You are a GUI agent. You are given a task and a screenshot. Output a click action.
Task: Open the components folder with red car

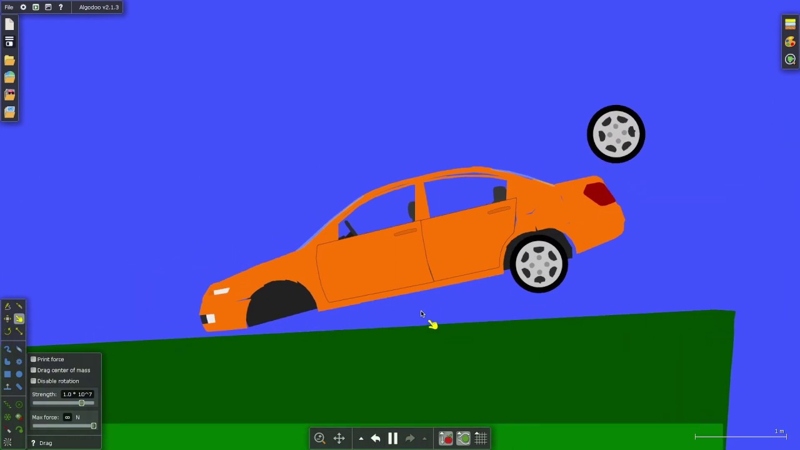coord(9,94)
